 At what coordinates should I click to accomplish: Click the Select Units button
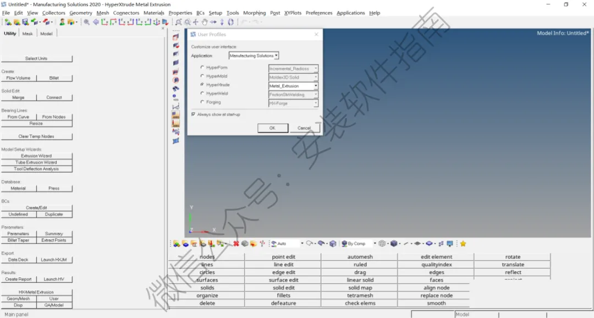(36, 58)
